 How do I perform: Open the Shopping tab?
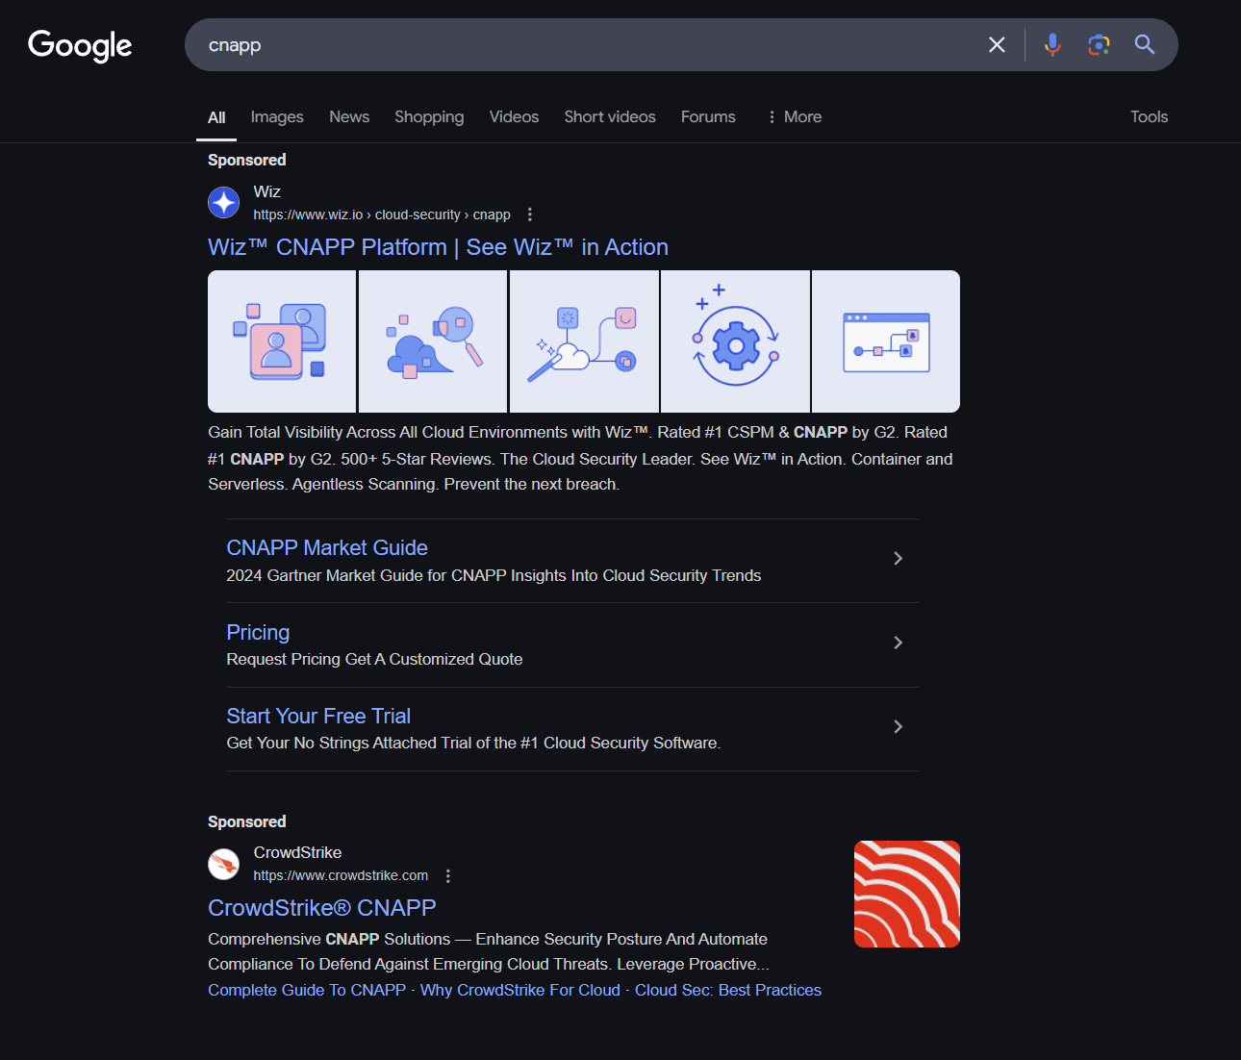(429, 117)
